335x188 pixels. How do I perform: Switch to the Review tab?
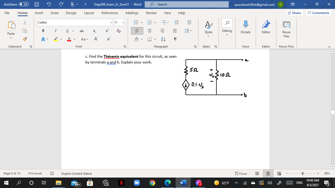151,13
